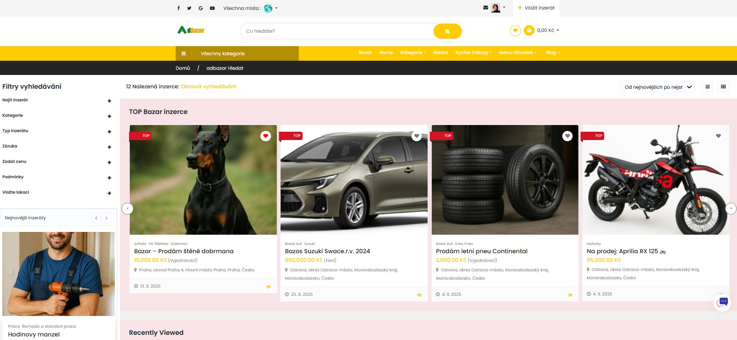The image size is (737, 340).
Task: Open listing Bazar – Prodám štěně dobrmana
Action: (x=184, y=251)
